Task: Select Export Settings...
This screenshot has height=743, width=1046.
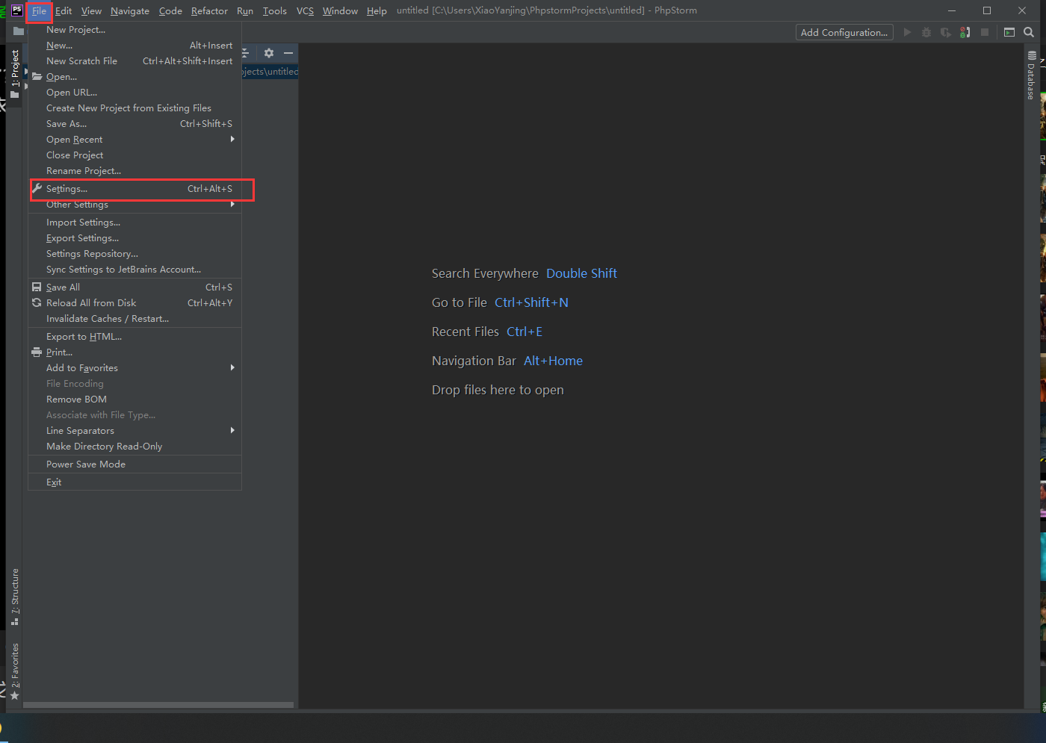Action: [x=134, y=238]
